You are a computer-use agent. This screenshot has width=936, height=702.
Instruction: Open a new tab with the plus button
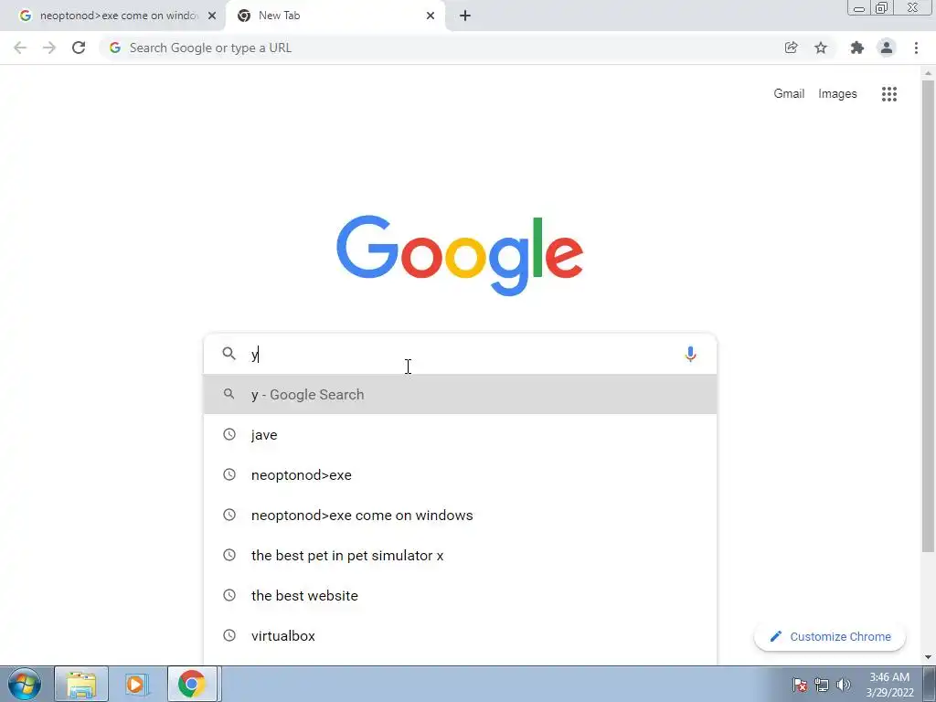(465, 16)
